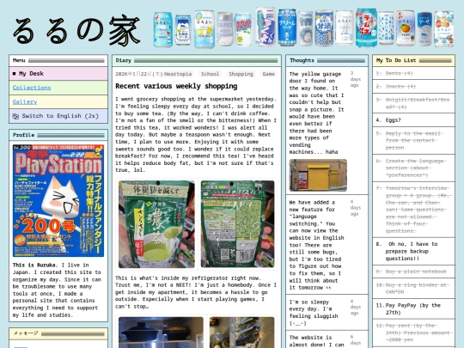Click the メッセージ panel header
The height and width of the screenshot is (348, 464).
point(58,333)
